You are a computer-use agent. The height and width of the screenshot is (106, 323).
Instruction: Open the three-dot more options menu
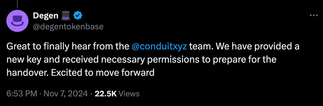pos(314,16)
